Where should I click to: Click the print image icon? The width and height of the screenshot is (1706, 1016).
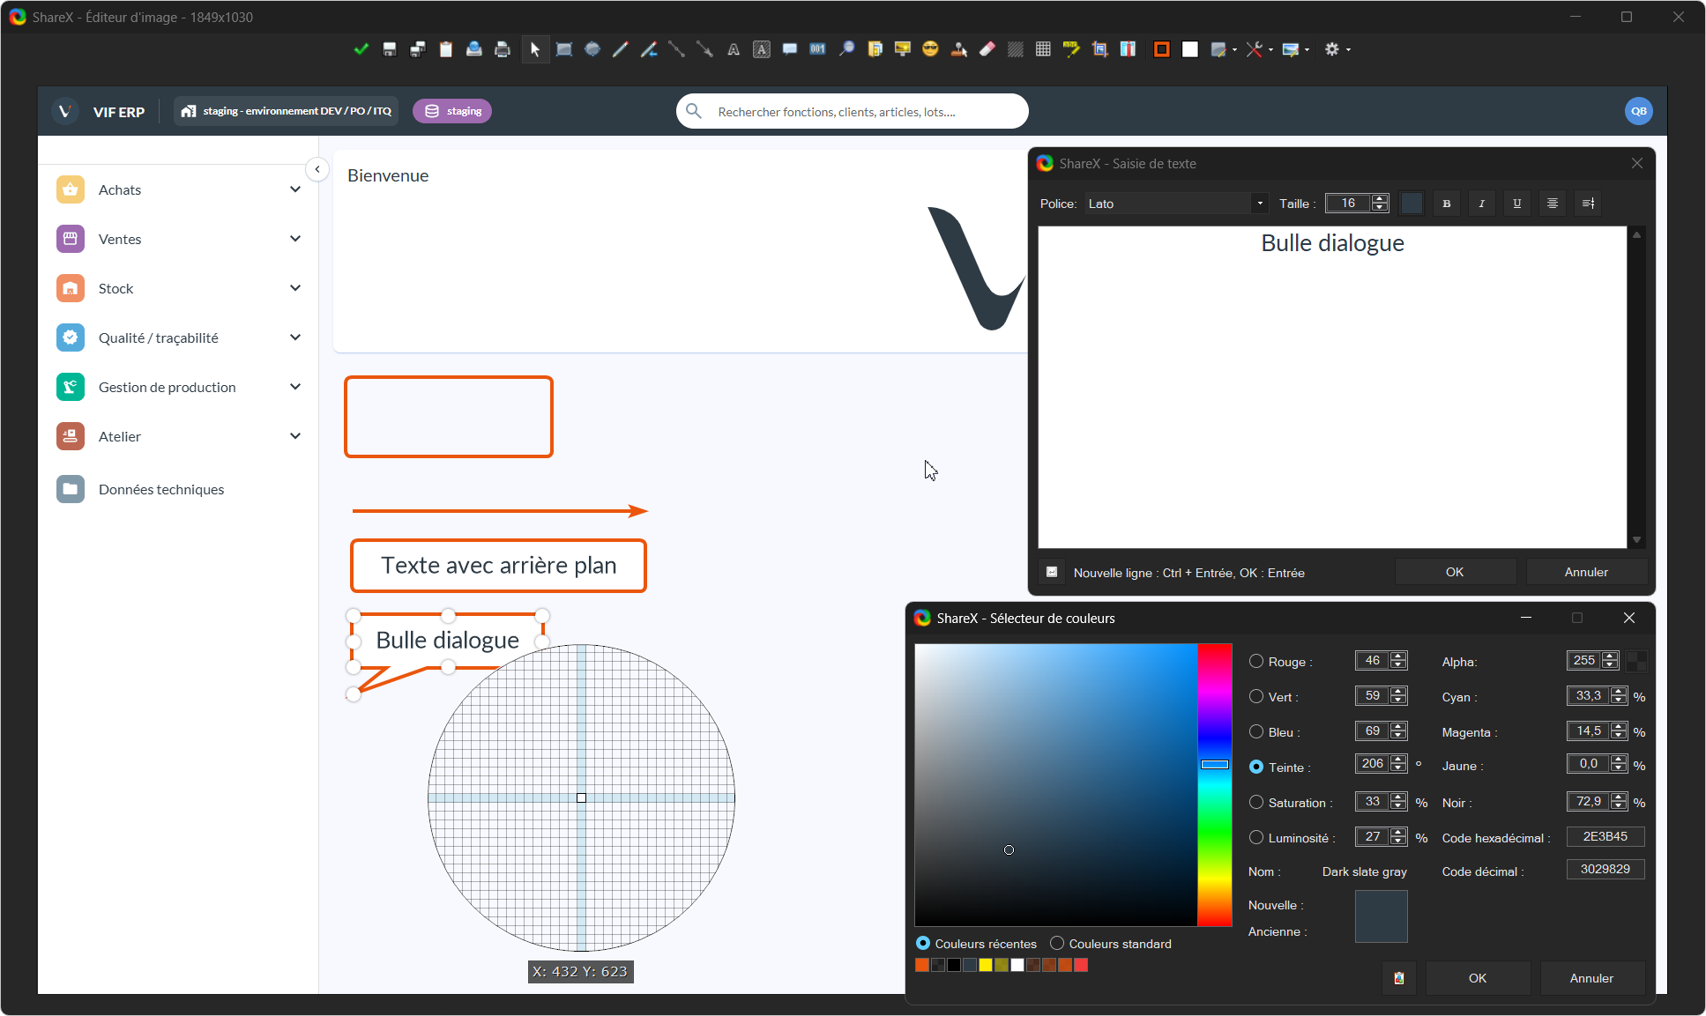tap(503, 49)
